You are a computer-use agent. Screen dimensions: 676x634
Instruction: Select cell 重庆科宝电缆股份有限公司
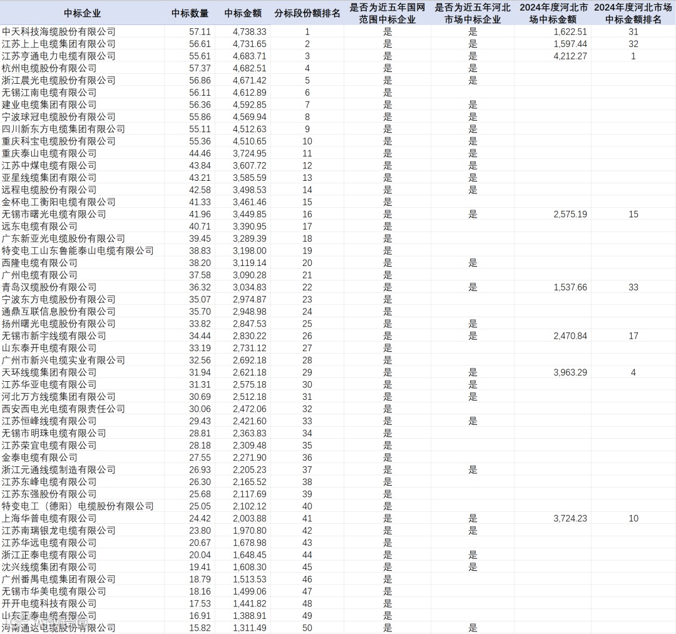click(x=59, y=141)
